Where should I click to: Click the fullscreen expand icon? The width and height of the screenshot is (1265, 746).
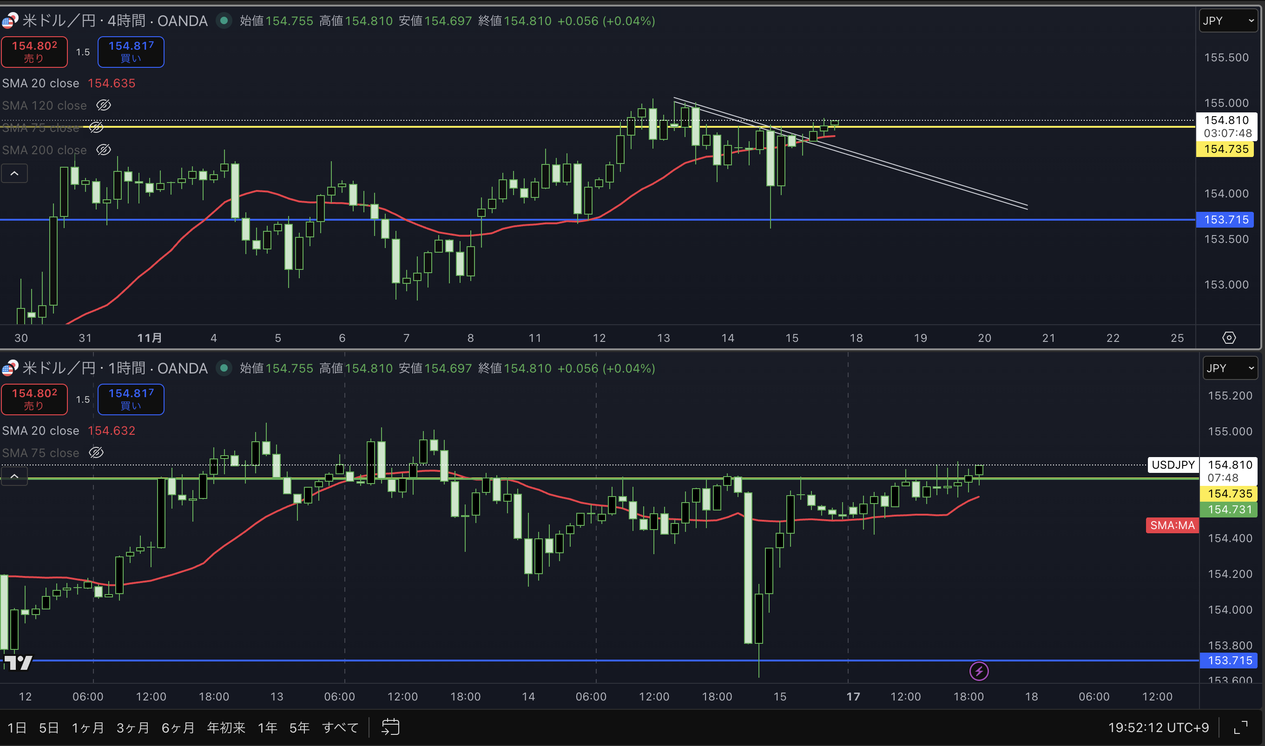tap(1241, 727)
